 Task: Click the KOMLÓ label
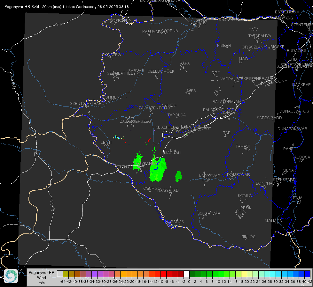pos(245,196)
